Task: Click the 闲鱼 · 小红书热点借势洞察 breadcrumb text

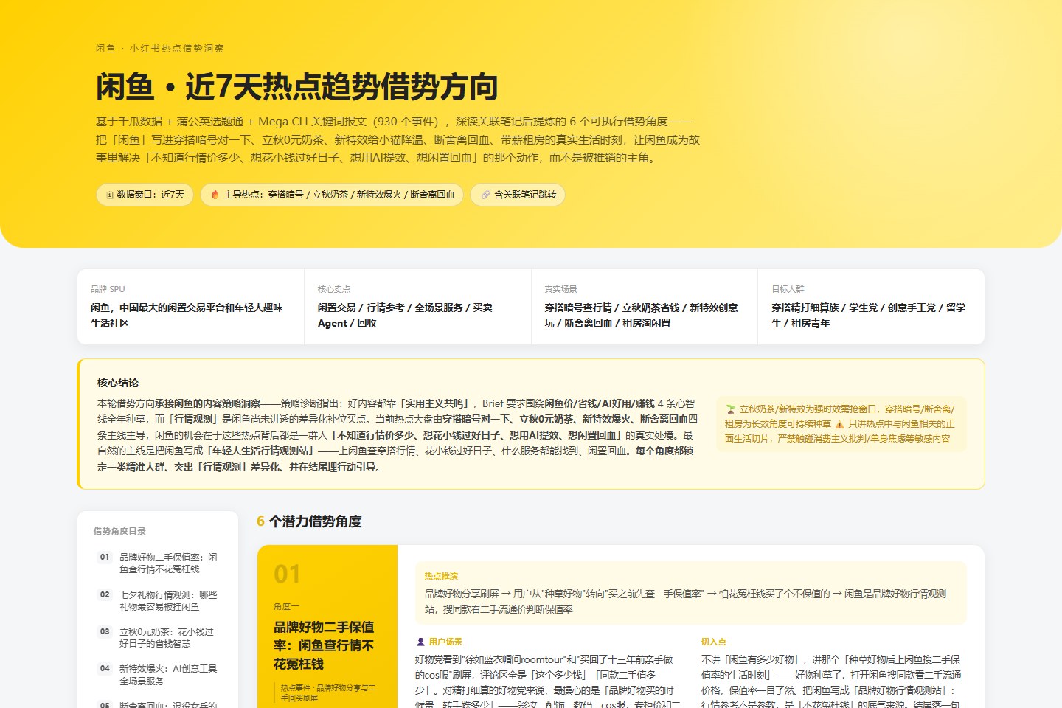Action: [x=159, y=49]
